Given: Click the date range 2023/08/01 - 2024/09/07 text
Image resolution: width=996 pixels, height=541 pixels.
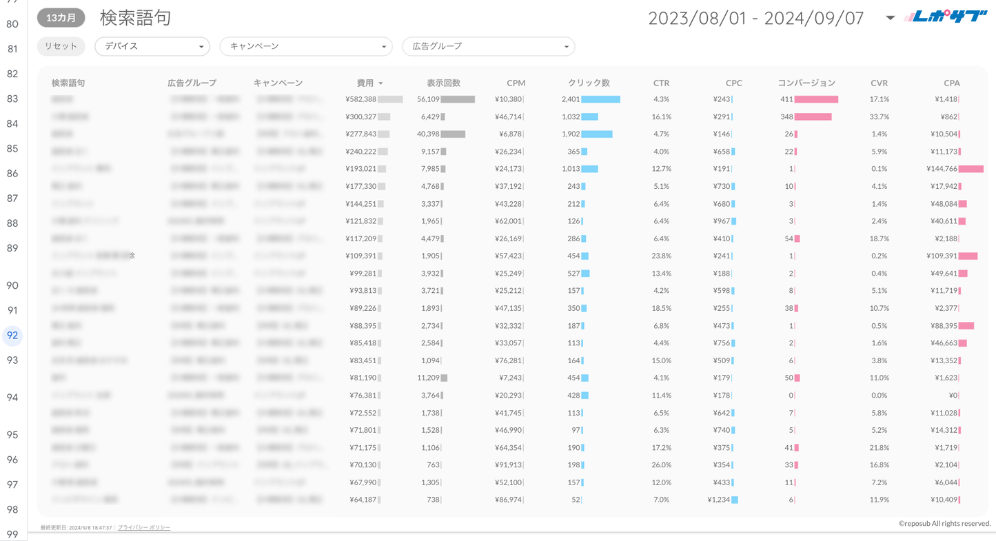Looking at the screenshot, I should pos(755,19).
